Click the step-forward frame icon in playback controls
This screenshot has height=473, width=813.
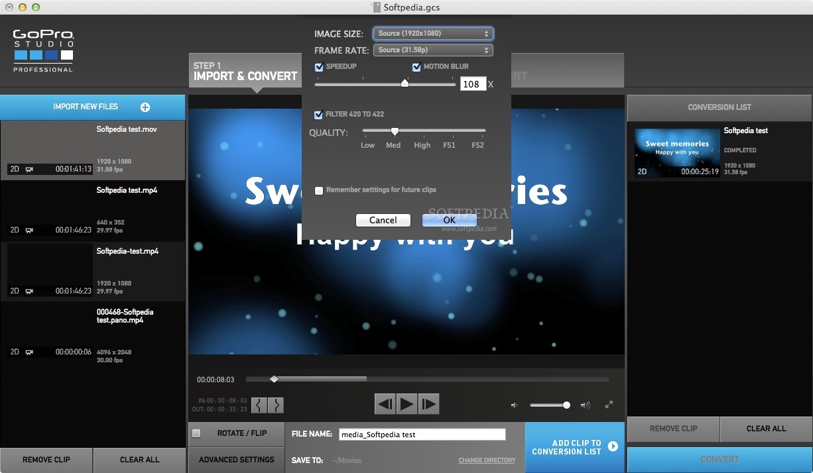coord(428,403)
